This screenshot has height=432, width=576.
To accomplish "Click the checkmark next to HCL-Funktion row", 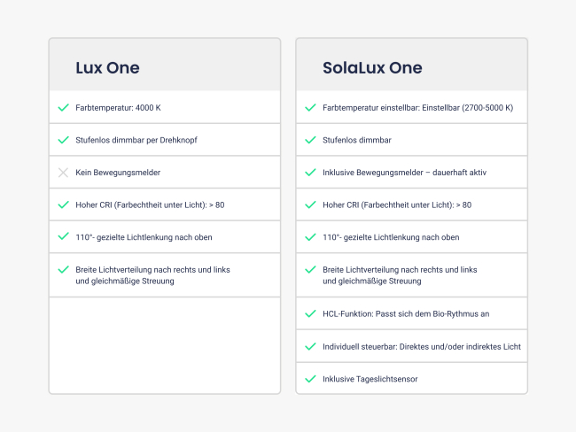I will 310,313.
